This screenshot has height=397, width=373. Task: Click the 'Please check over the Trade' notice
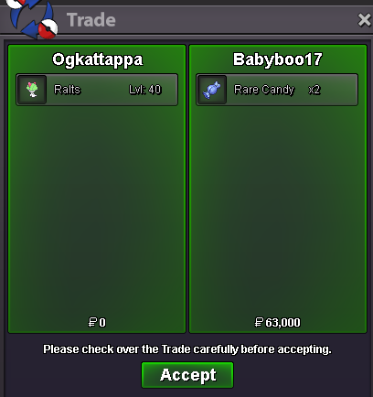click(187, 349)
